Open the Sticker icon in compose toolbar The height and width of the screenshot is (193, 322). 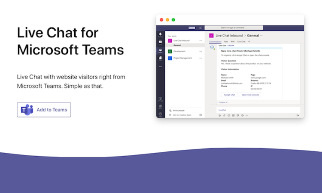pos(238,115)
